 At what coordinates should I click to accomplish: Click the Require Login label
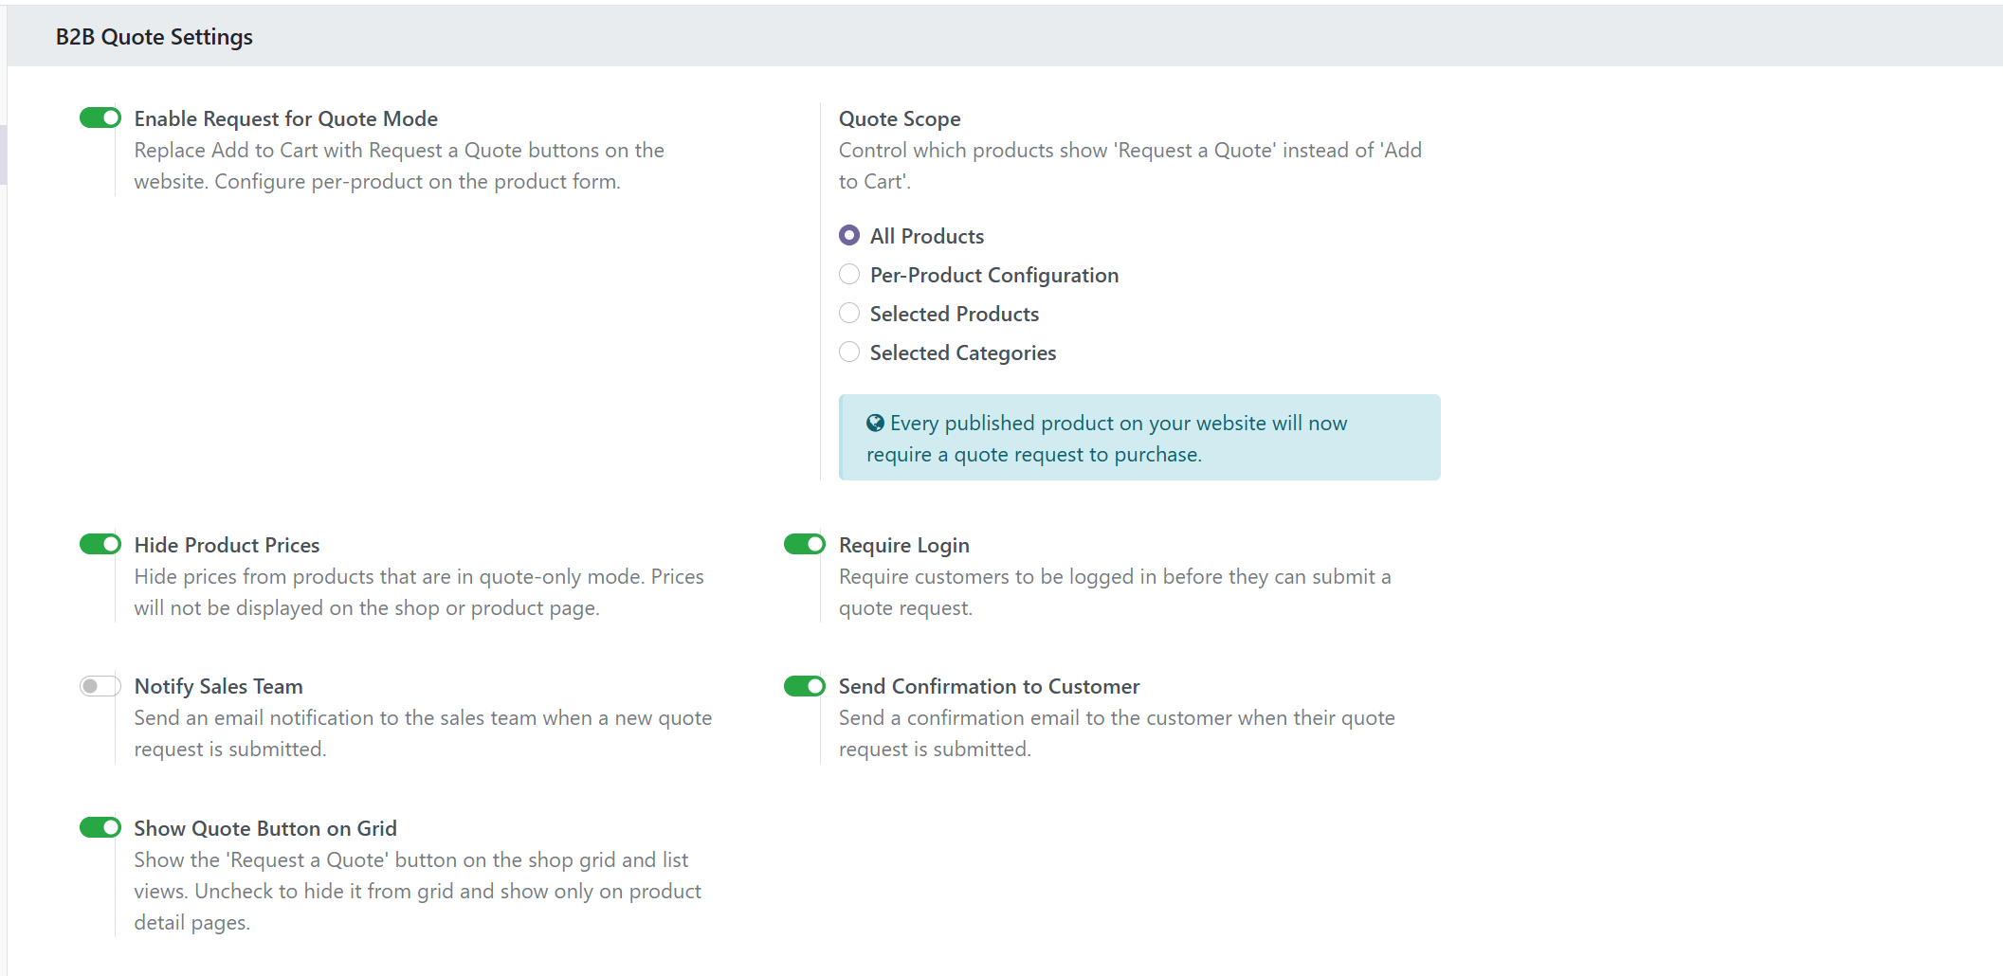(x=904, y=545)
